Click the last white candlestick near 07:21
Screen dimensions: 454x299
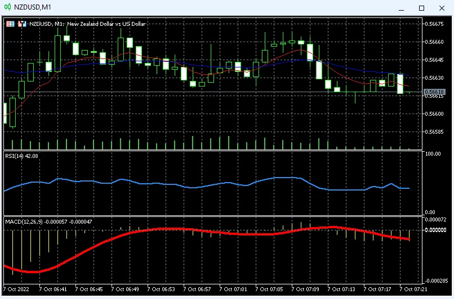[400, 84]
